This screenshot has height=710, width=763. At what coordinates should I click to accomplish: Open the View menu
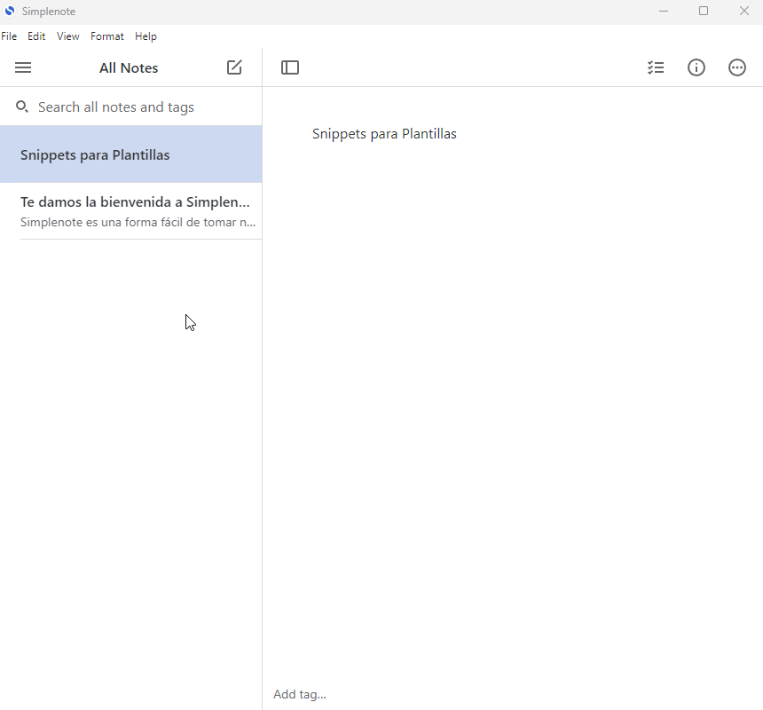click(67, 36)
